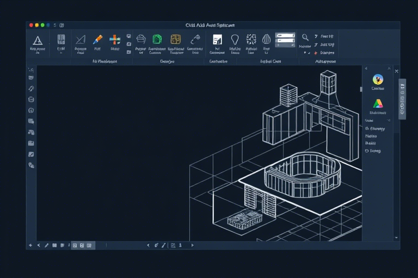Screen dimensions: 418x278
Task: Click the yellow floor plan icon
Action: (x=176, y=40)
